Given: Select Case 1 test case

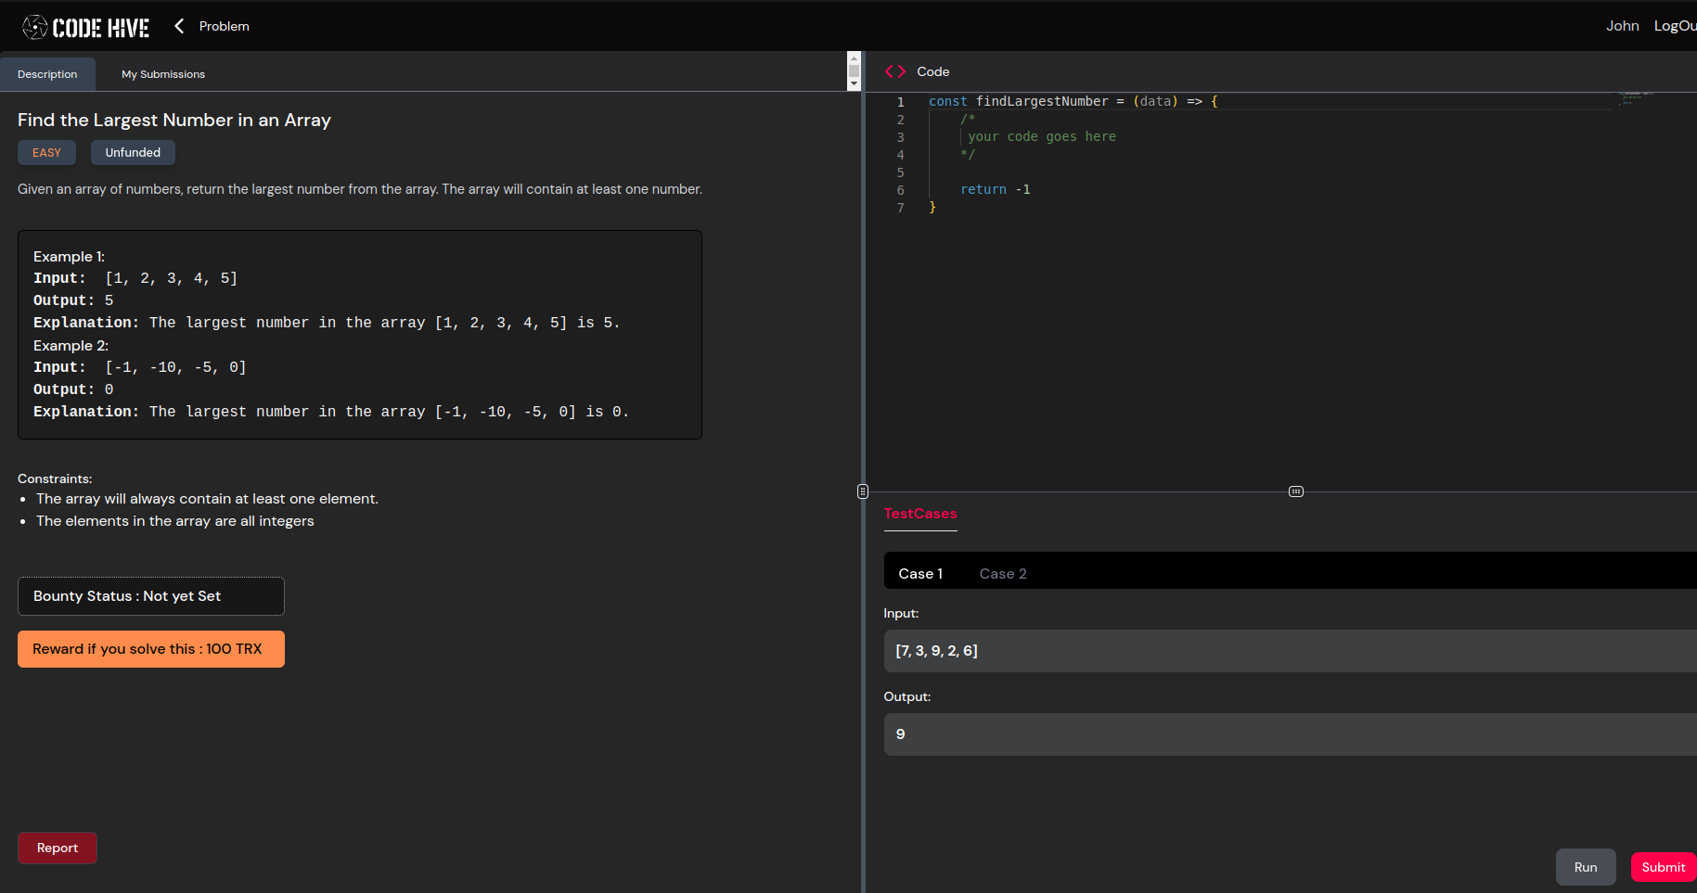Looking at the screenshot, I should (920, 573).
